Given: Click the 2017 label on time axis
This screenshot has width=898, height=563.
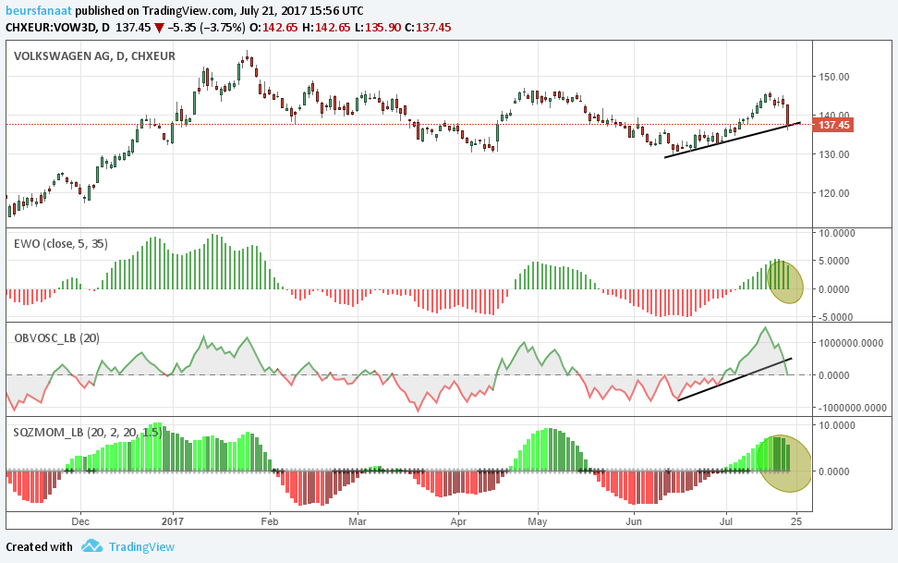Looking at the screenshot, I should (x=173, y=521).
